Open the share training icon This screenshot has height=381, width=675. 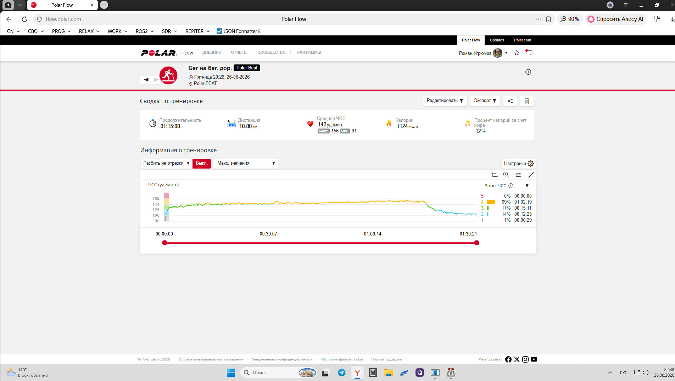pos(510,101)
